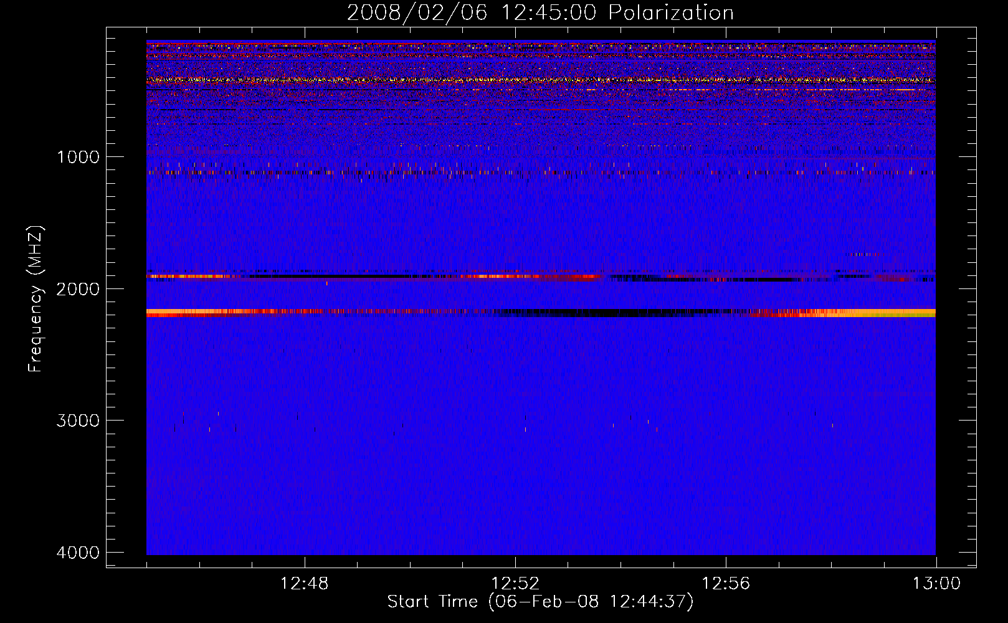Click the 12:56 time axis label
This screenshot has width=1008, height=623.
click(726, 584)
